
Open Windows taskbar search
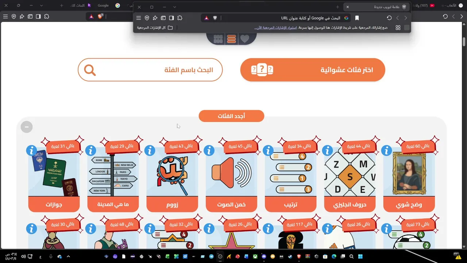pos(352,257)
